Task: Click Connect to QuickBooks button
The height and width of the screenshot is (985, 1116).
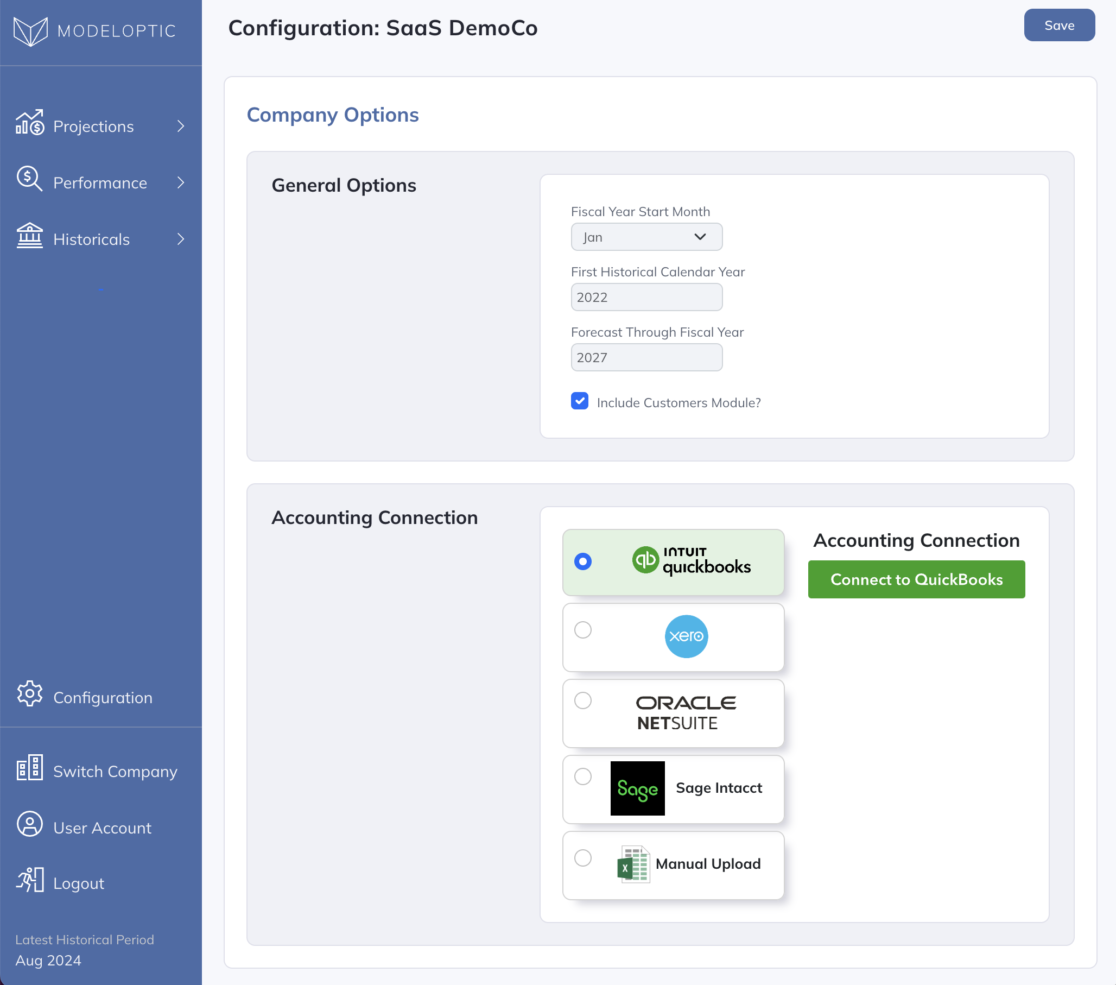Action: pos(916,579)
